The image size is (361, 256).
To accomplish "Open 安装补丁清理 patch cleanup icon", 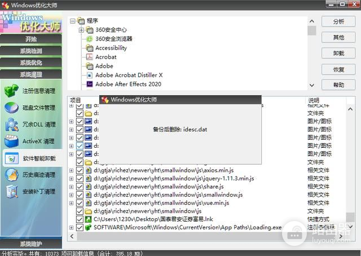I will 11,191.
